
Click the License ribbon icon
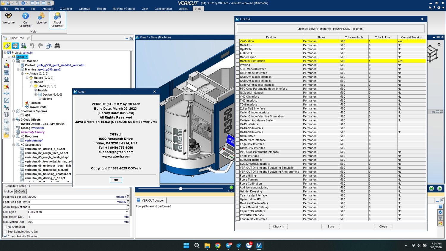click(x=41, y=18)
